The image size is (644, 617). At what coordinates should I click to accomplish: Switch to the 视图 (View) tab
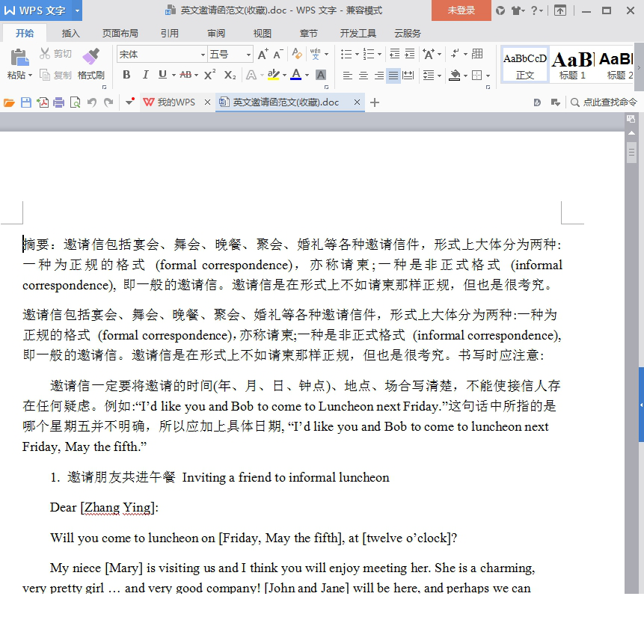point(262,33)
